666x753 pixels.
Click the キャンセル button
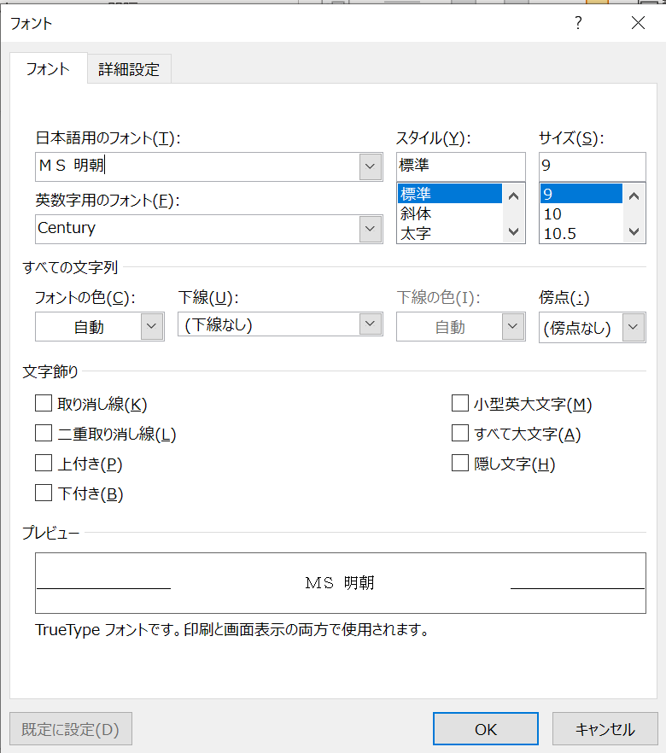click(x=605, y=728)
